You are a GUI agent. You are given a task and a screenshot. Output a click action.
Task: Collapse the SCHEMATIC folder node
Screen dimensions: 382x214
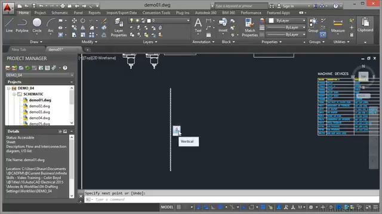(x=14, y=94)
